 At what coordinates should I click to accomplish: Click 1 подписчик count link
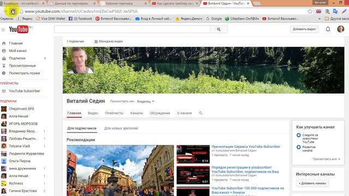[75, 41]
